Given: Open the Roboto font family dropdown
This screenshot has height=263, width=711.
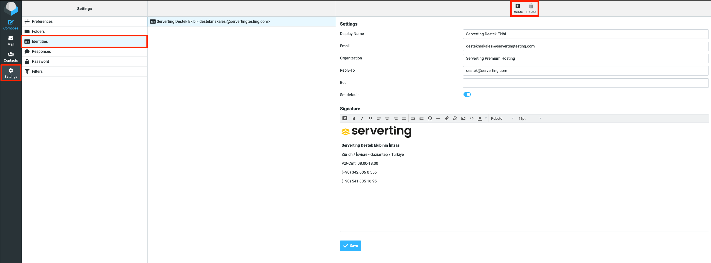Looking at the screenshot, I should [502, 118].
